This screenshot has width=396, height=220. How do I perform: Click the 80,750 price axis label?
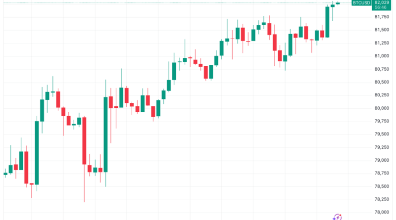pyautogui.click(x=382, y=69)
